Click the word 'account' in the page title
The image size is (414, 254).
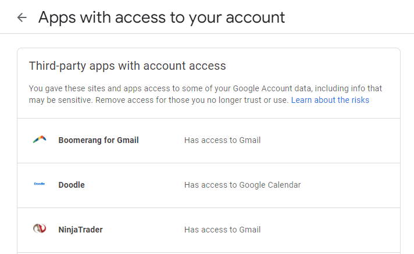point(254,17)
